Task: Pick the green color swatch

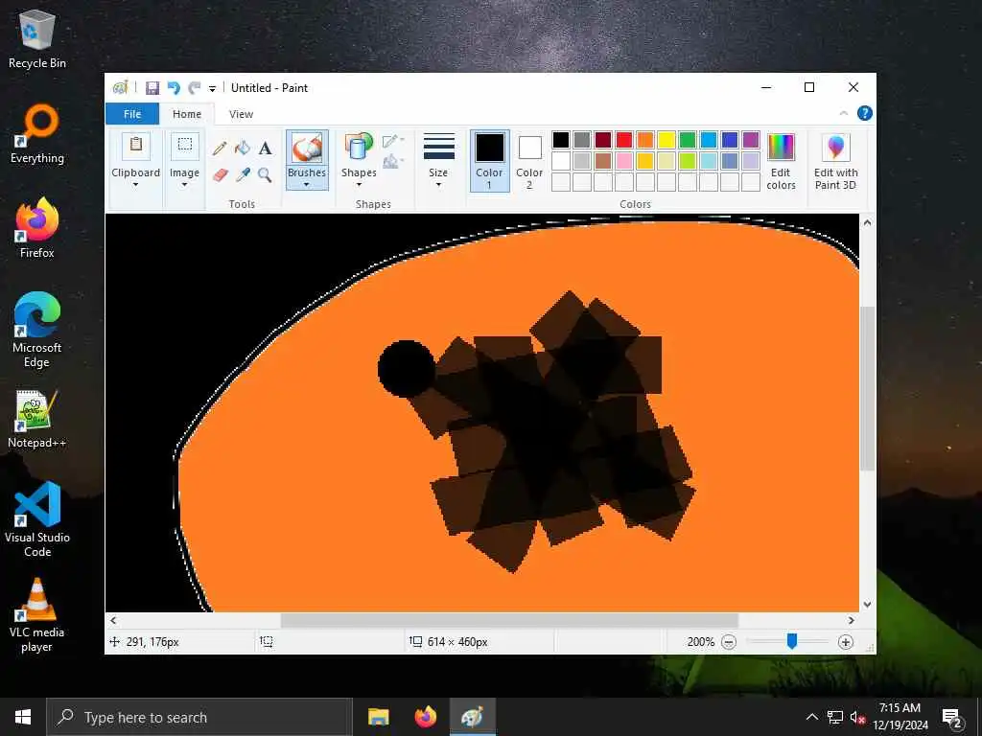Action: click(x=688, y=140)
